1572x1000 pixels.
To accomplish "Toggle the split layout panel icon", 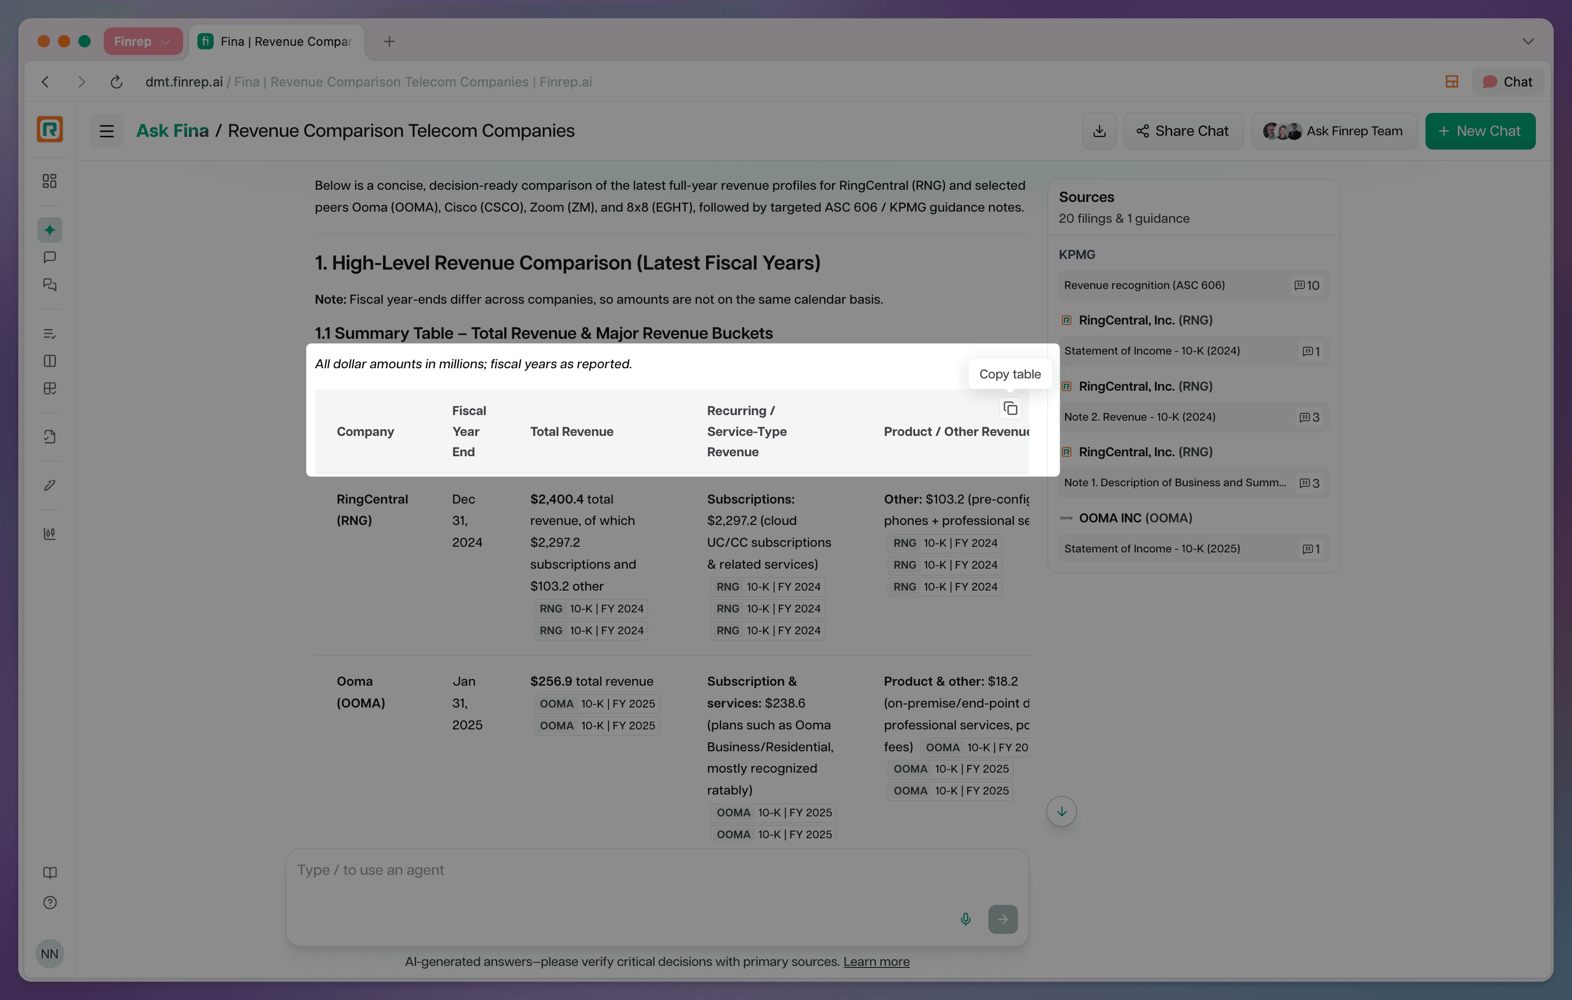I will (1451, 81).
